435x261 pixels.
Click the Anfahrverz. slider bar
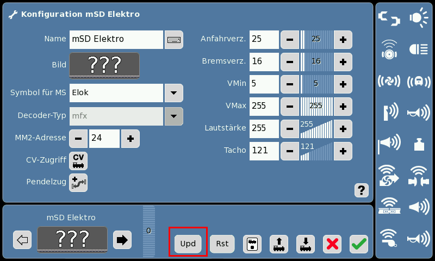click(316, 40)
